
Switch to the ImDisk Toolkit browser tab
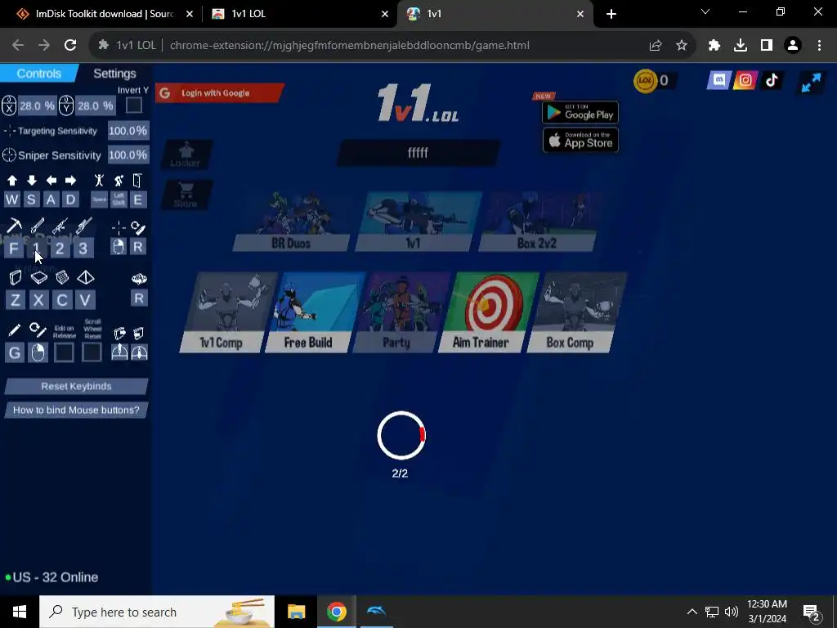[x=104, y=14]
